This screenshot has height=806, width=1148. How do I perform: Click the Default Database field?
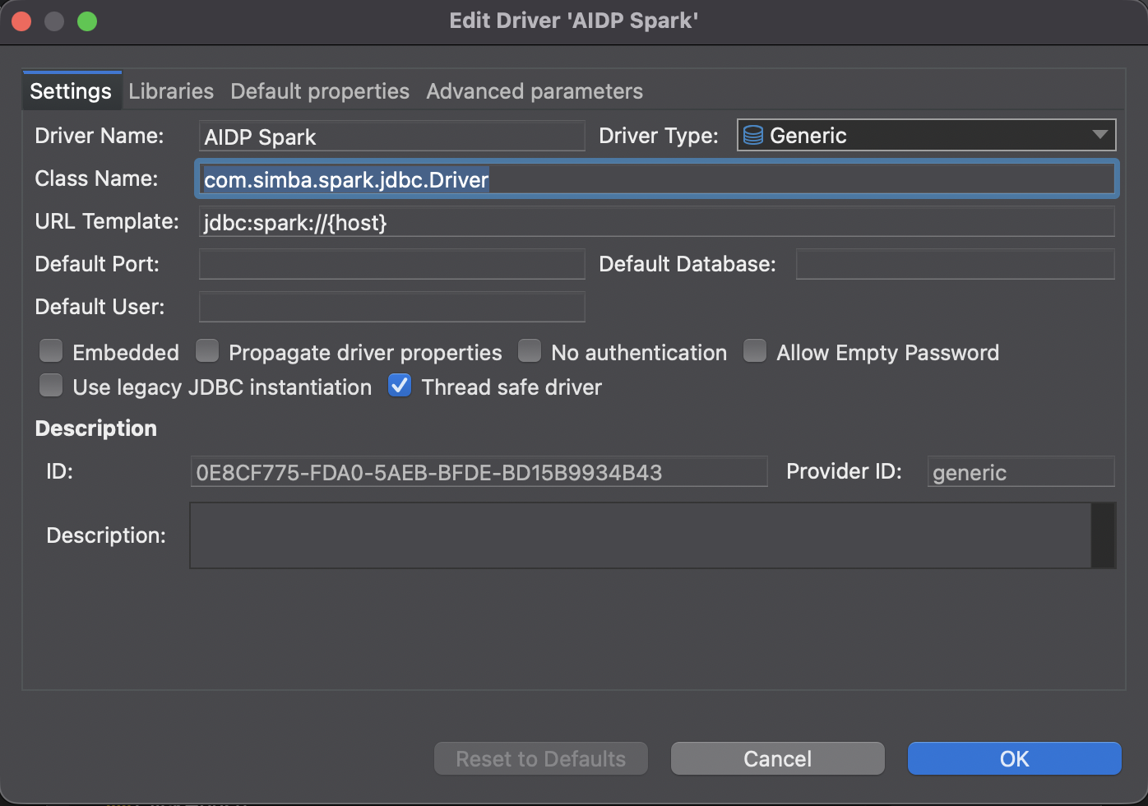click(x=955, y=264)
